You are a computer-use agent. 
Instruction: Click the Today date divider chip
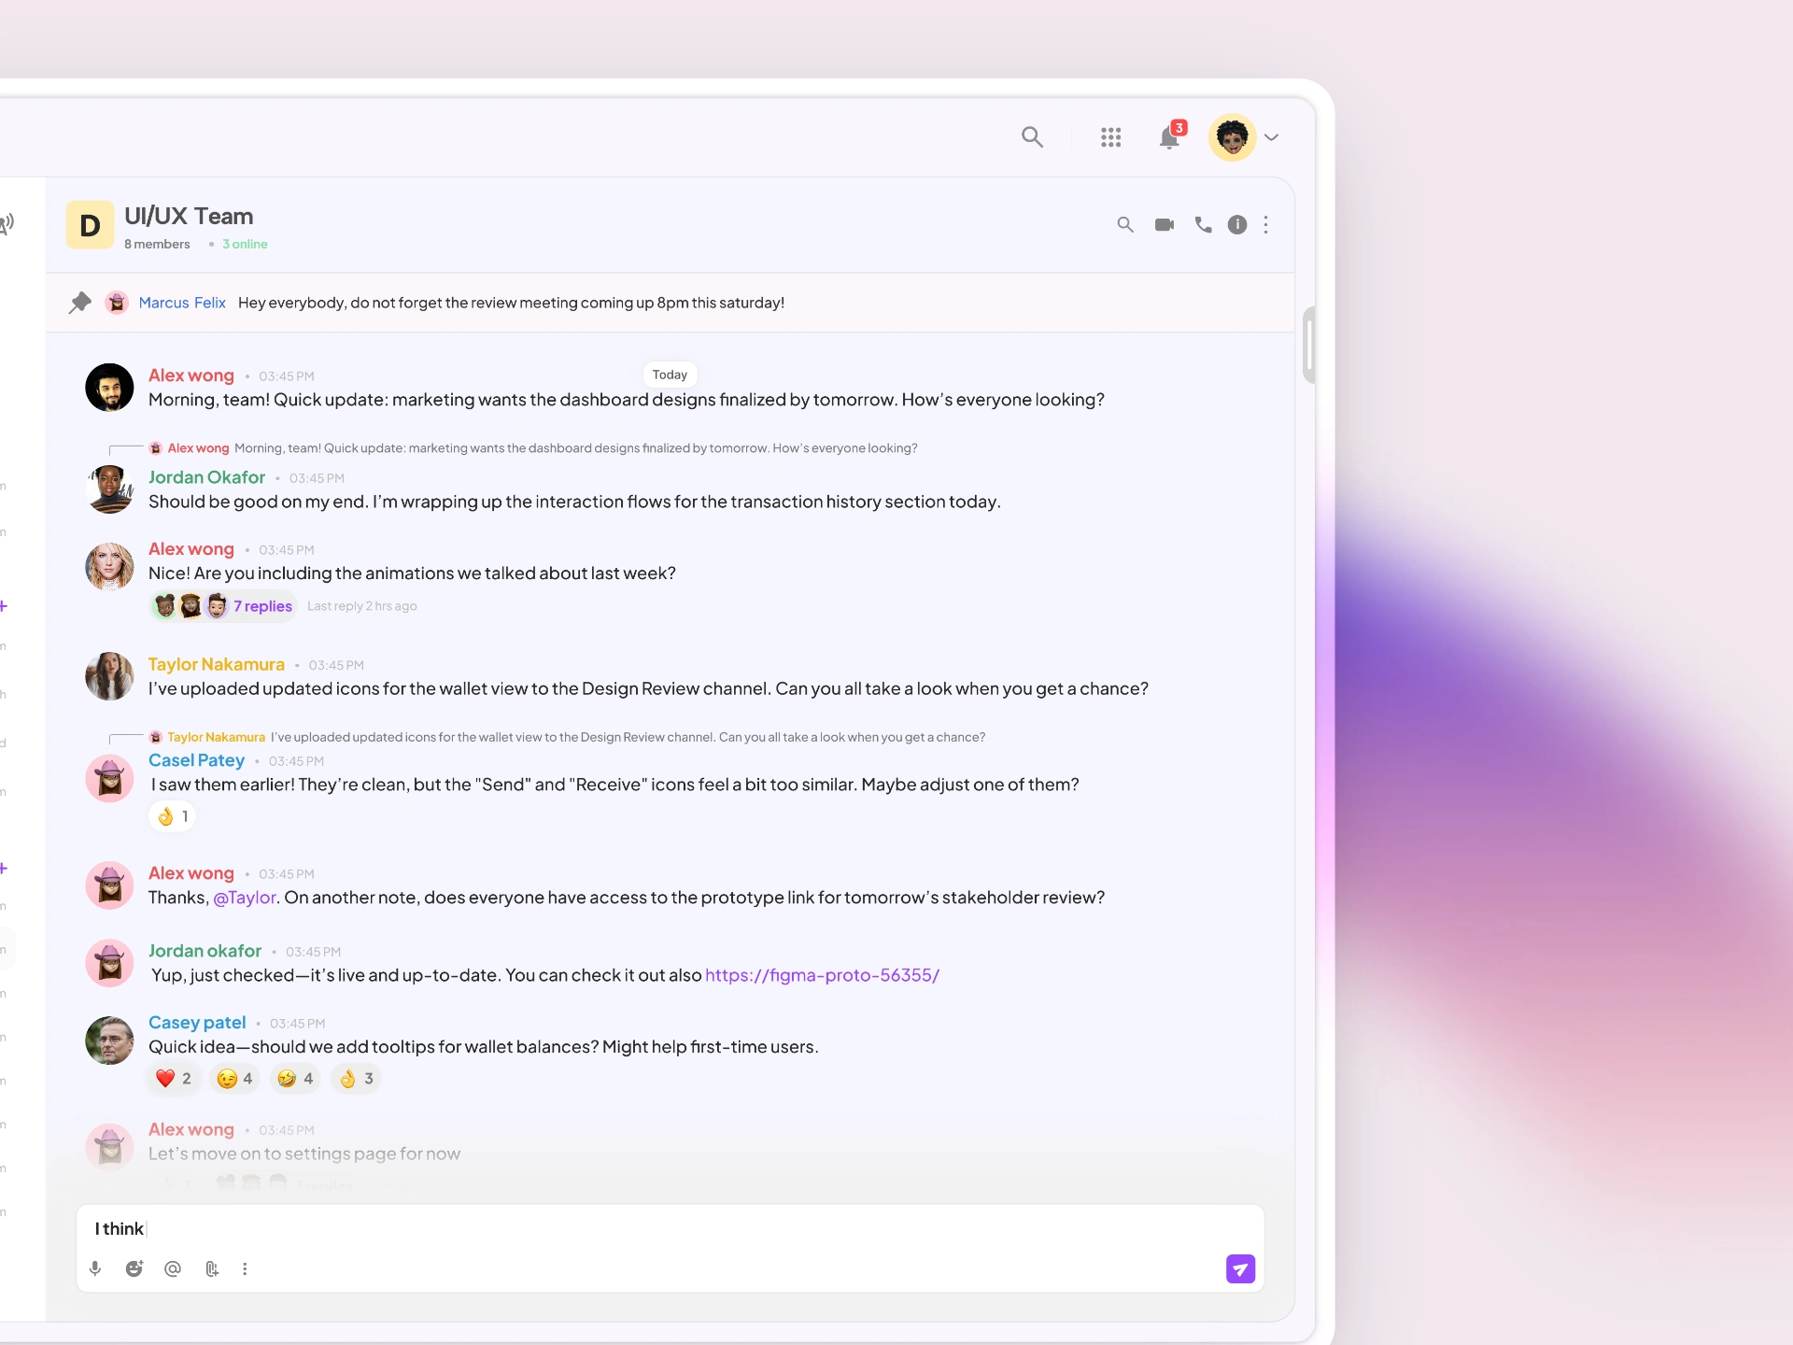[x=670, y=375]
